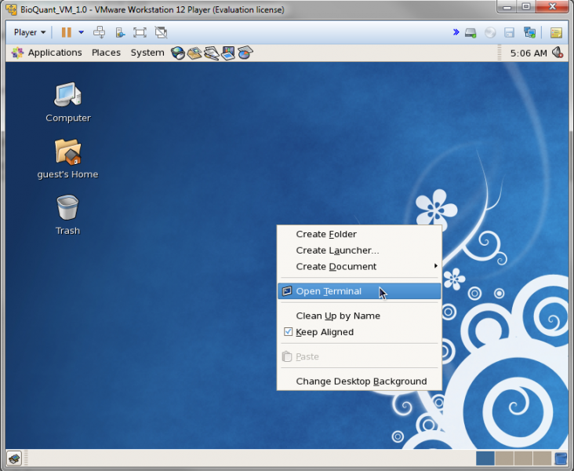This screenshot has height=471, width=574.
Task: Click the hard disk device icon
Action: (470, 33)
